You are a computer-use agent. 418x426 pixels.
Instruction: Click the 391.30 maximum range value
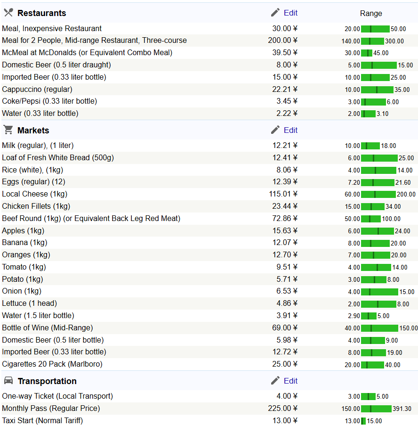click(402, 409)
